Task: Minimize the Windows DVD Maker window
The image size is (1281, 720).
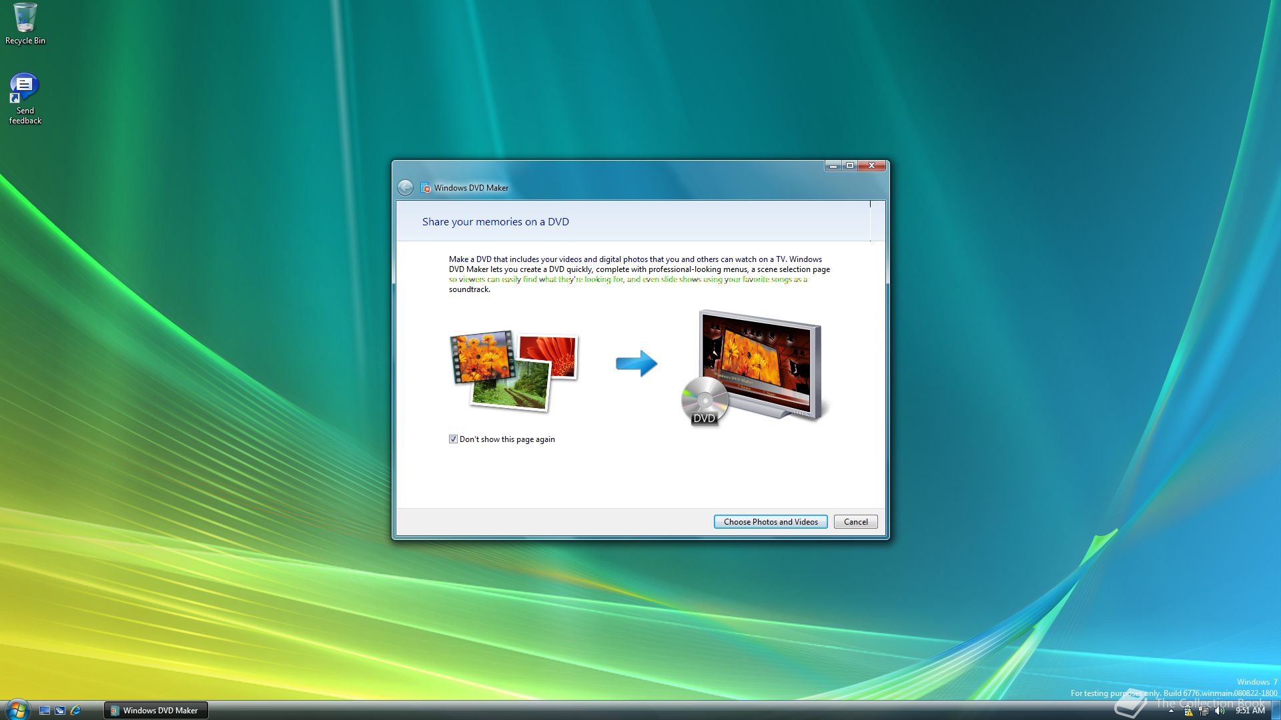Action: point(833,165)
